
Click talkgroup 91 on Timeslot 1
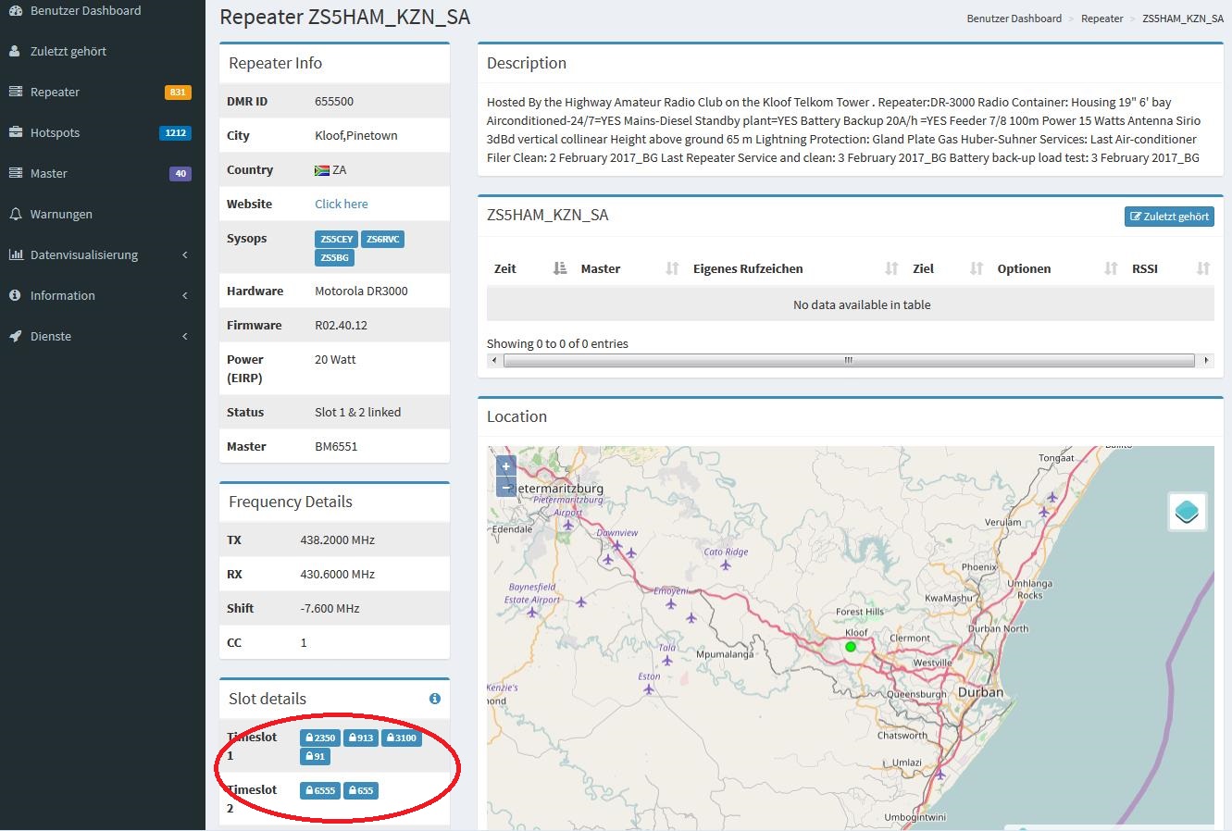point(316,756)
